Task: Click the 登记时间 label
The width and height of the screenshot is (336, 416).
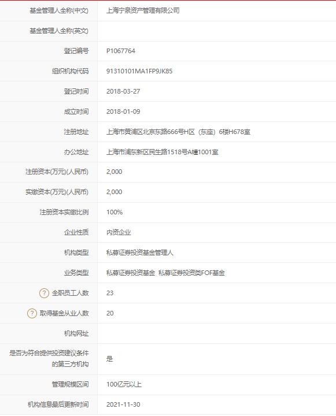Action: point(76,91)
